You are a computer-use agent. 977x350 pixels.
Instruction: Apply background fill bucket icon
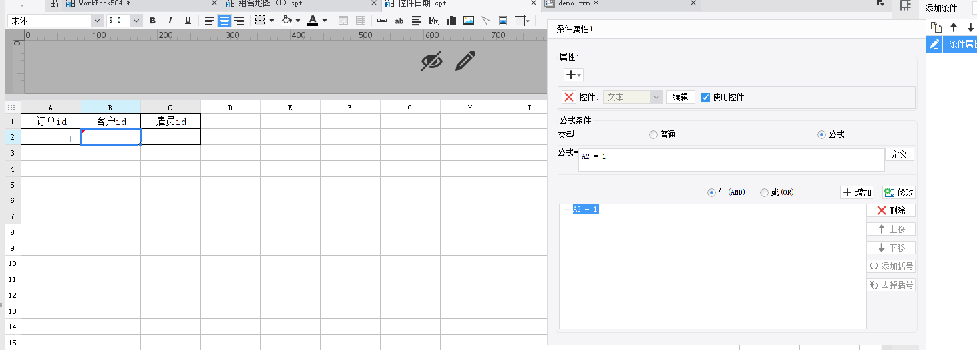coord(287,21)
